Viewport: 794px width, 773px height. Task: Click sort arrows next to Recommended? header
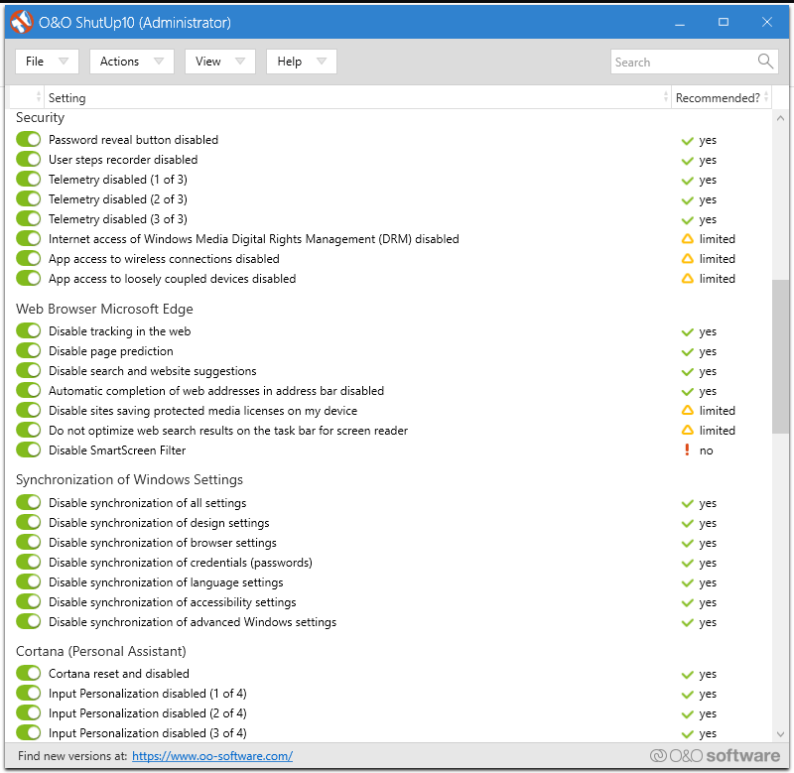766,96
